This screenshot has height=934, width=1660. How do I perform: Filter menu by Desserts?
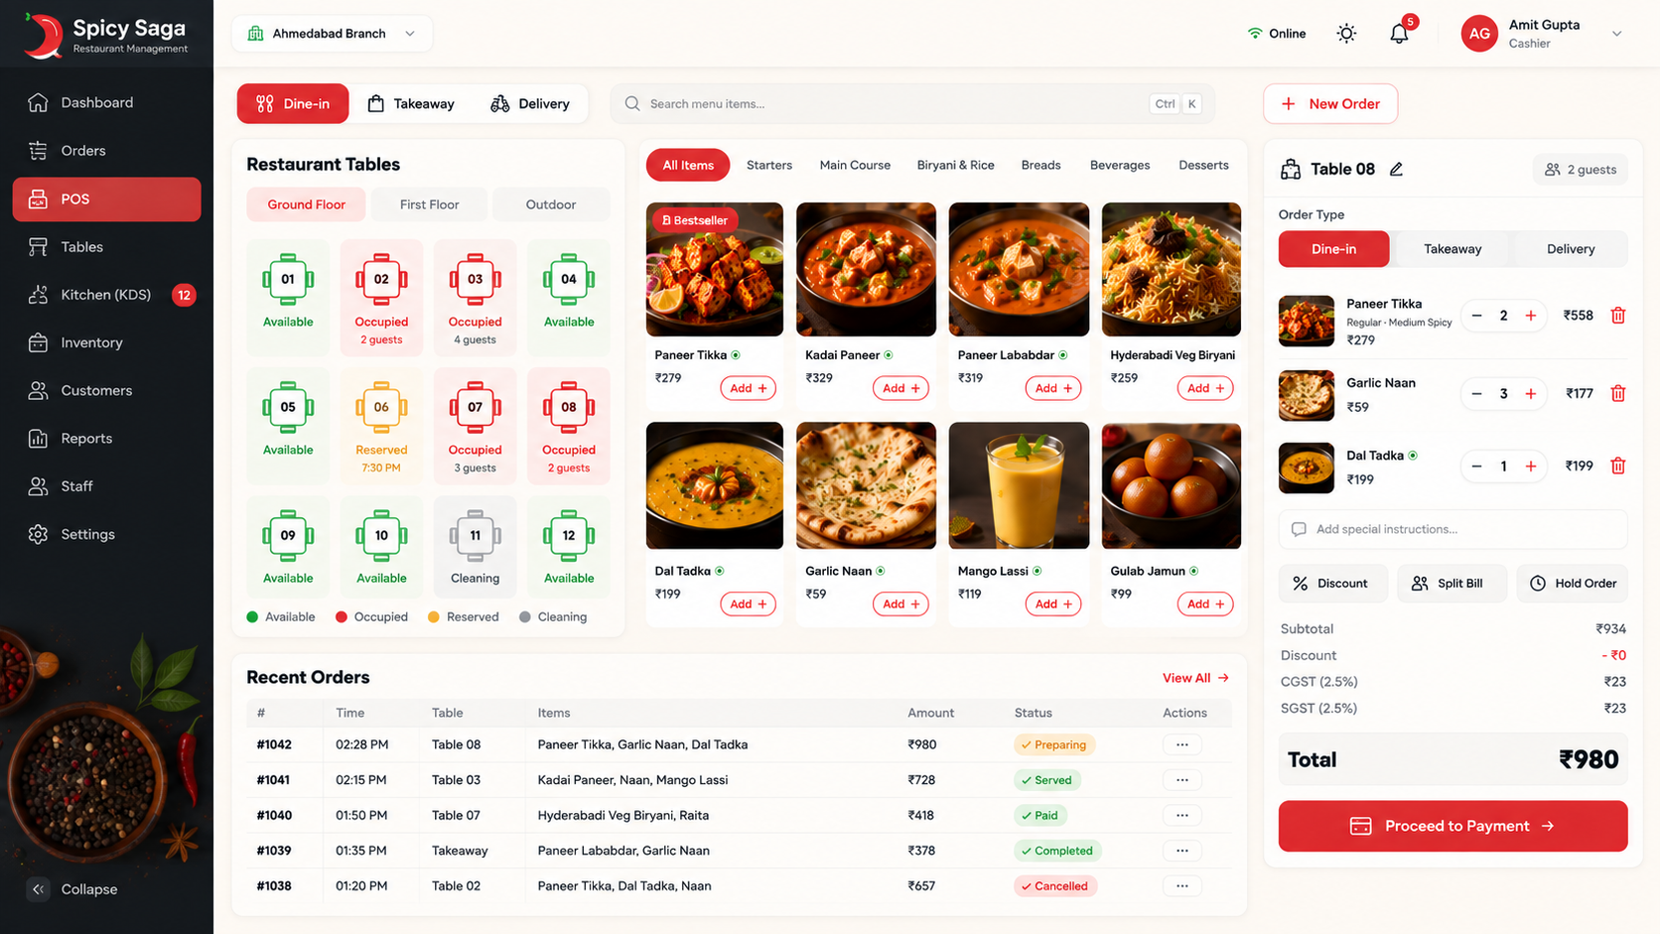click(x=1203, y=165)
